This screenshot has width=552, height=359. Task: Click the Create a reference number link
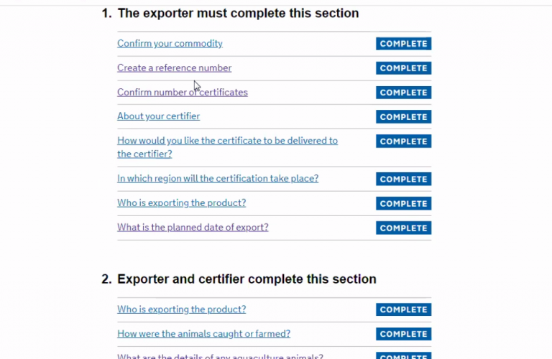pyautogui.click(x=174, y=68)
